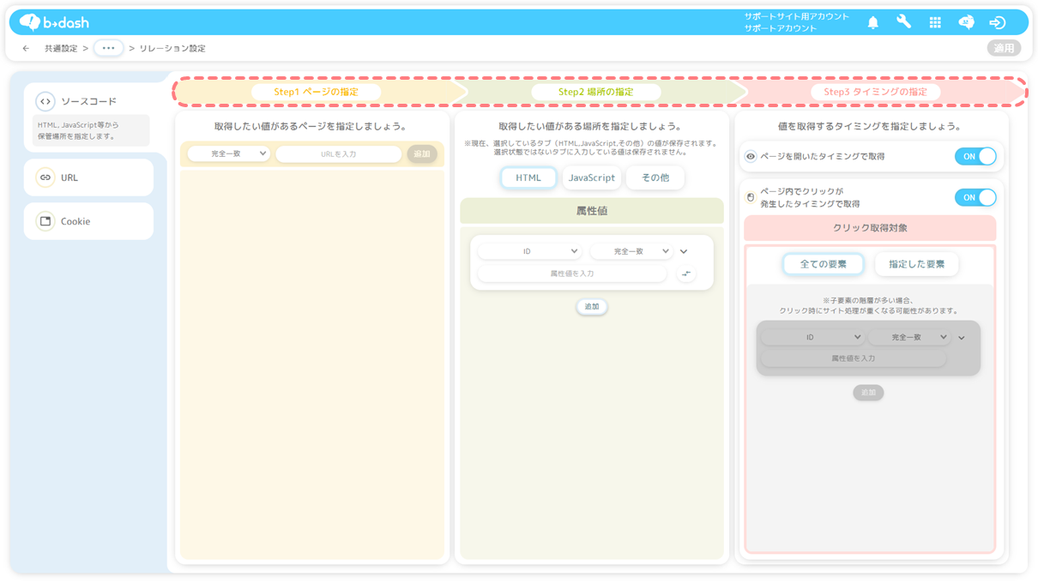
Task: Click Step1 ページの指定 header
Action: click(x=317, y=92)
